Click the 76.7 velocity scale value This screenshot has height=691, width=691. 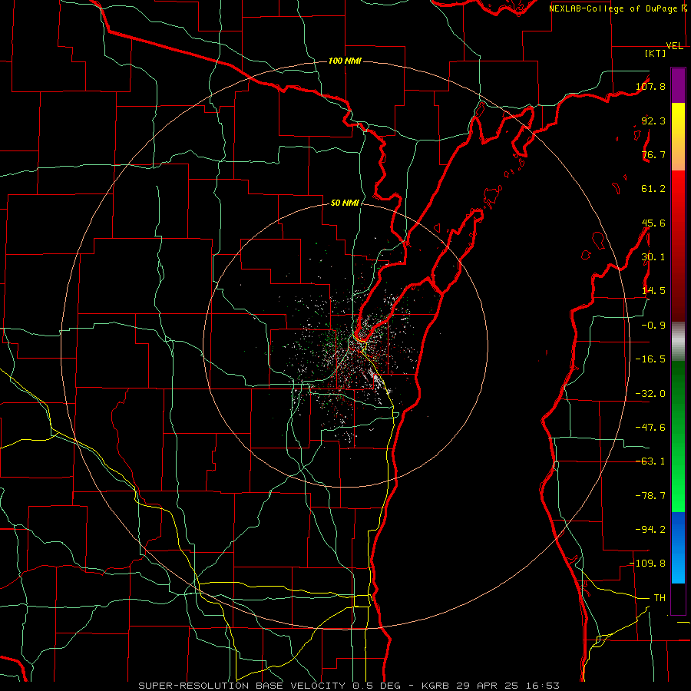coord(653,154)
